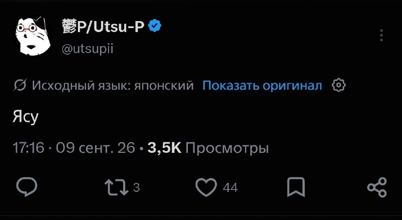Bookmark this tweet
The width and height of the screenshot is (402, 220).
pos(296,187)
